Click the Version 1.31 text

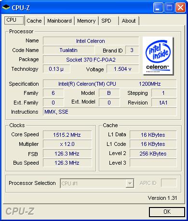click(162, 198)
